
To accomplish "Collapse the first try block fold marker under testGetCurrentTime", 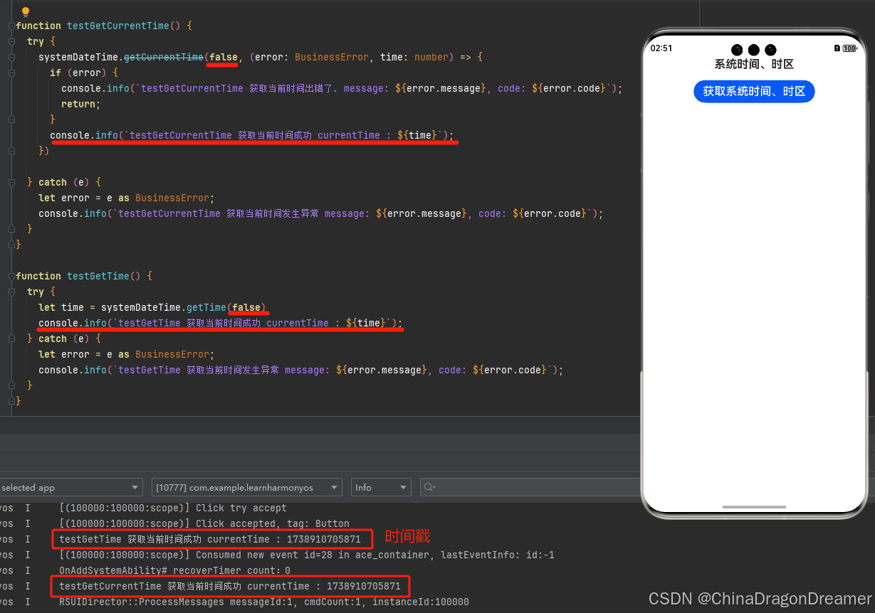I will tap(11, 41).
